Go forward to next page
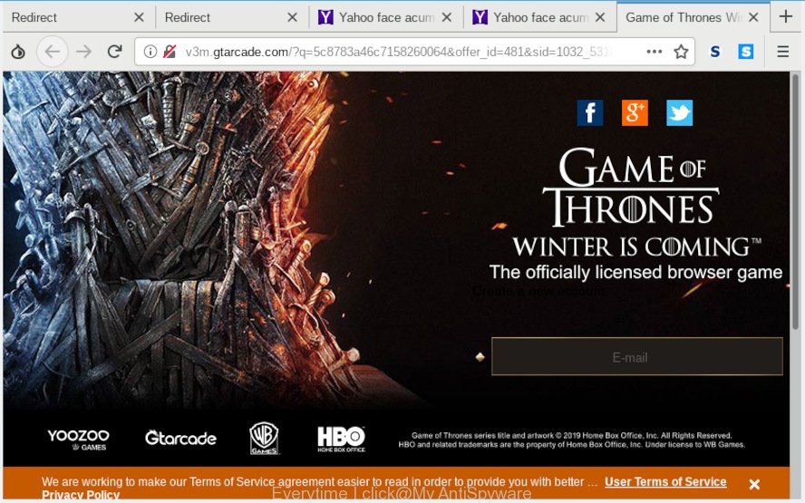The width and height of the screenshot is (805, 503). (83, 52)
